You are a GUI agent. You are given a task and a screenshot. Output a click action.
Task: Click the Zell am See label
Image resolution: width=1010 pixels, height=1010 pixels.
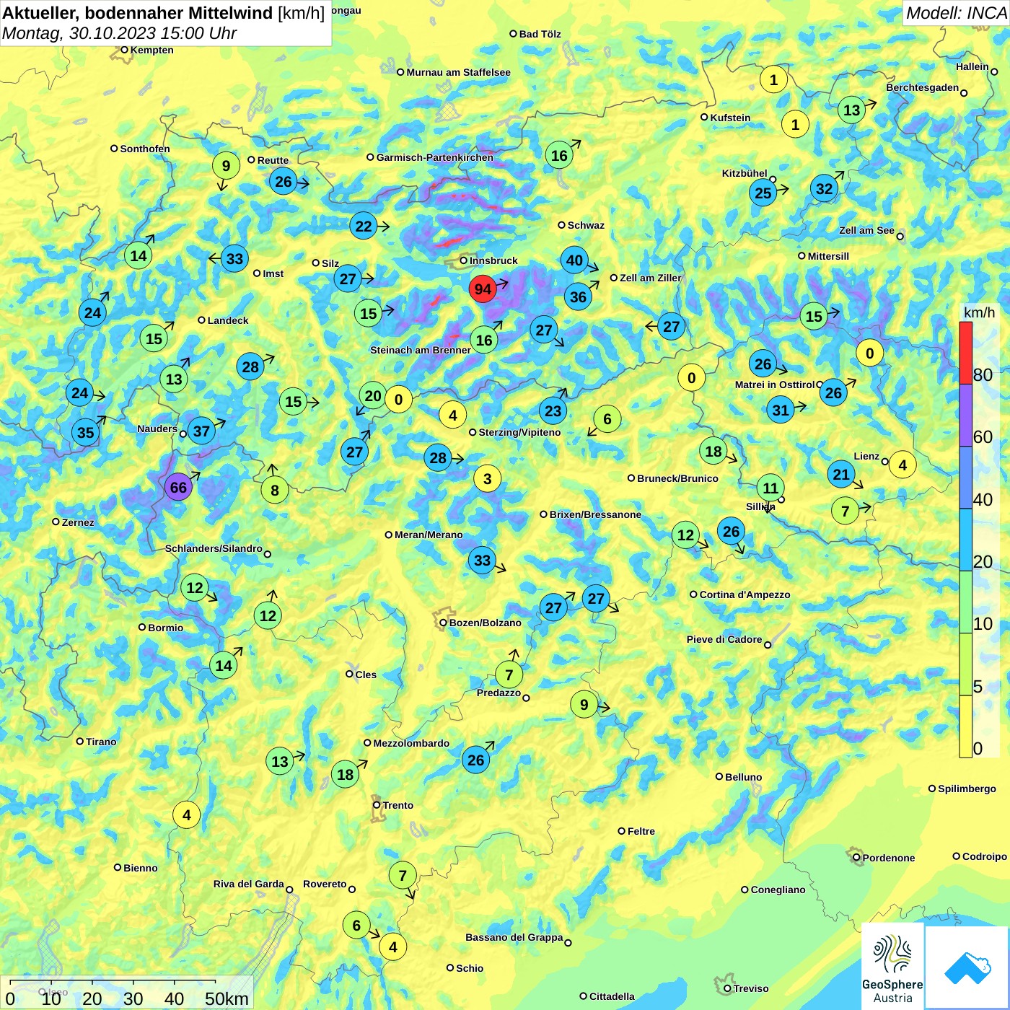pos(866,230)
